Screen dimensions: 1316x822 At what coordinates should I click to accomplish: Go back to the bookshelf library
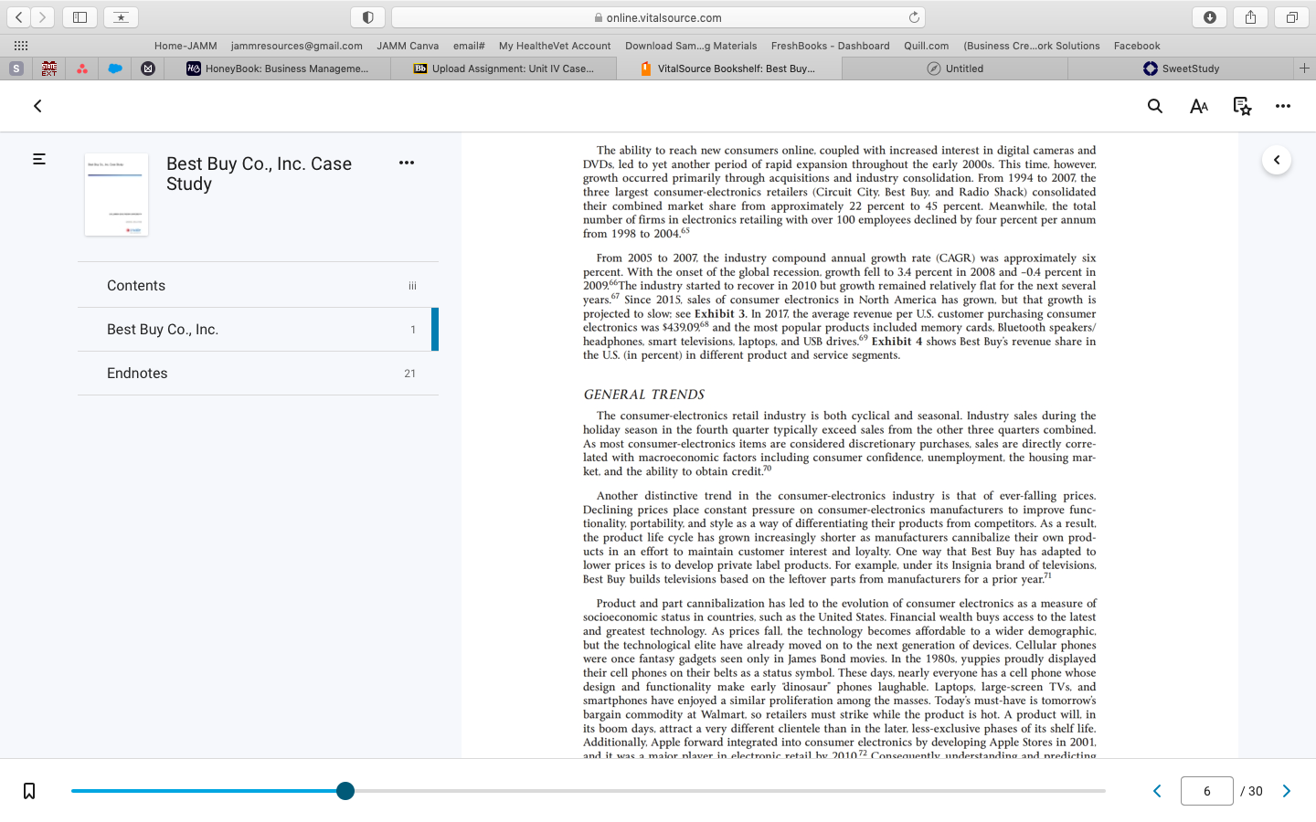37,106
